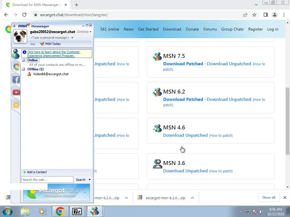Select contact hiden64@escargot.chat
Screen dimensions: 290x217
tap(51, 74)
